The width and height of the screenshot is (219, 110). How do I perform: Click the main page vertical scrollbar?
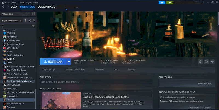(218, 18)
